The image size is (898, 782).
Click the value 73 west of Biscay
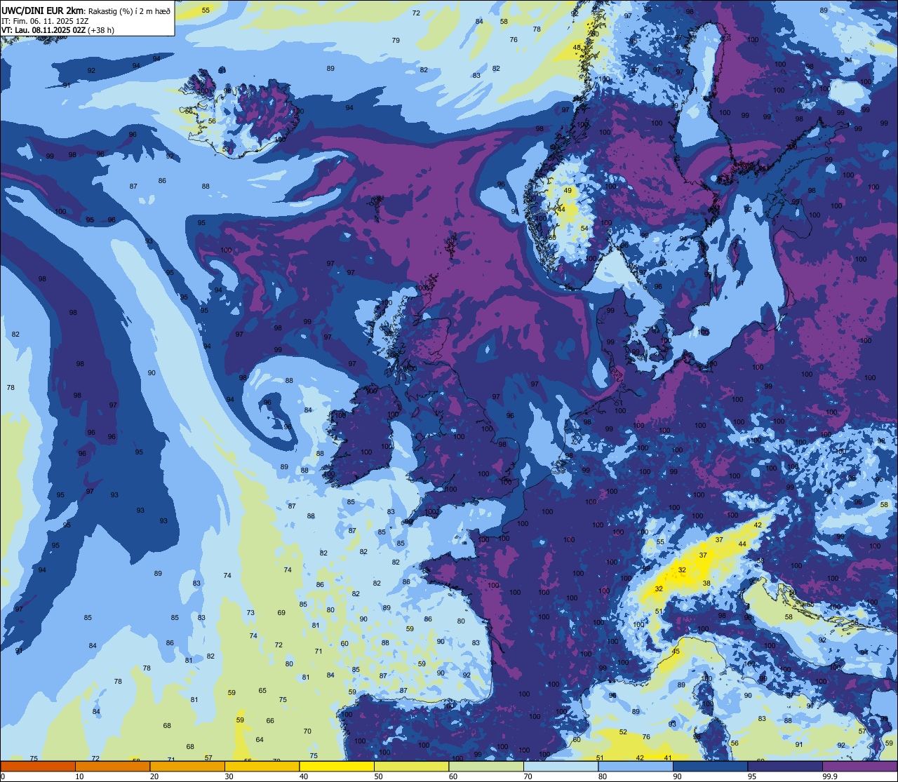(250, 613)
